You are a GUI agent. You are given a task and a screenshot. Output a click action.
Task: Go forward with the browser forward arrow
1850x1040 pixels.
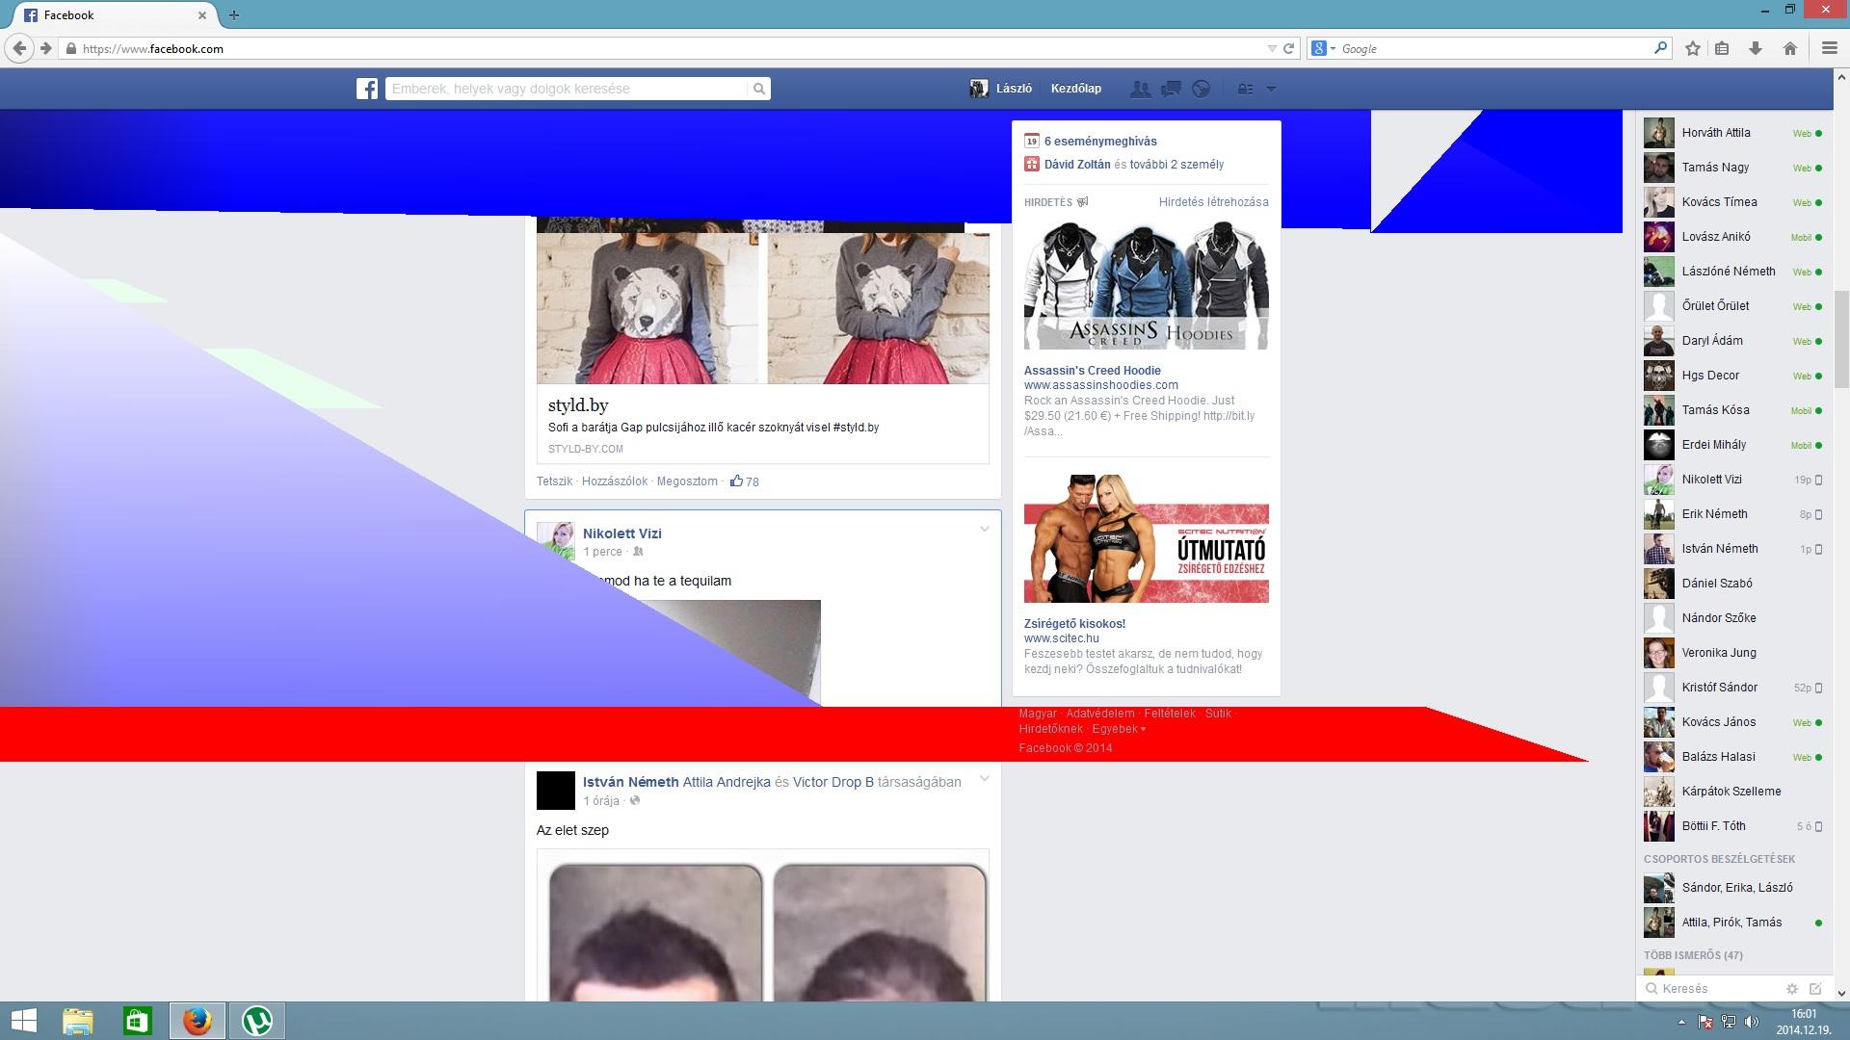click(x=45, y=48)
